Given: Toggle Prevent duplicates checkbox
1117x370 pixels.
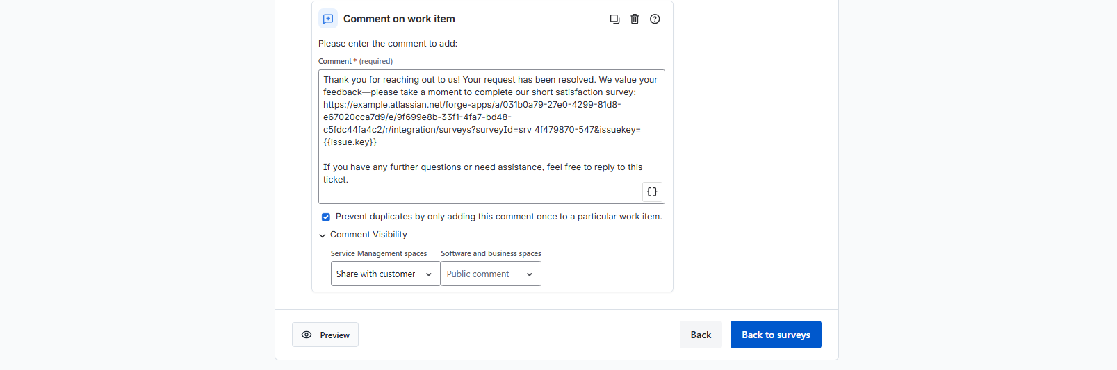Looking at the screenshot, I should [325, 217].
